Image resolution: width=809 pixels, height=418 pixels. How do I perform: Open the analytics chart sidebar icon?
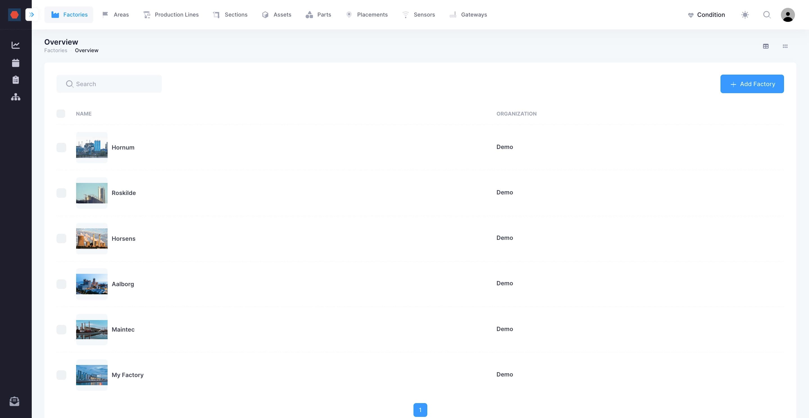click(15, 45)
